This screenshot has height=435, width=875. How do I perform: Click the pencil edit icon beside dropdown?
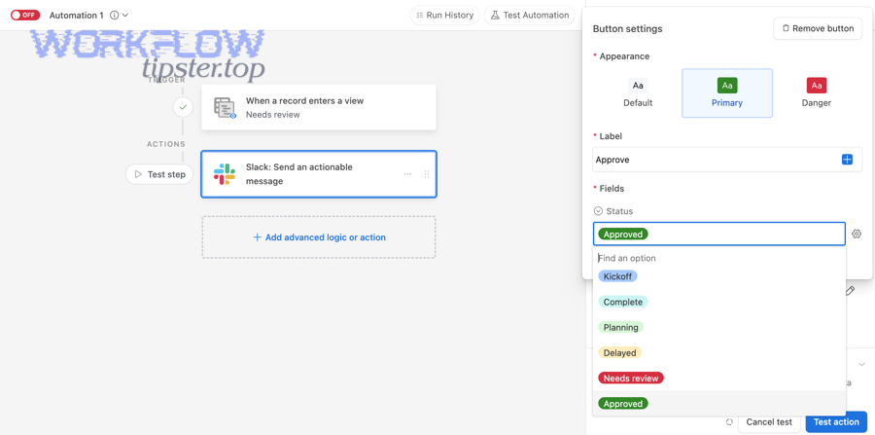pyautogui.click(x=850, y=290)
